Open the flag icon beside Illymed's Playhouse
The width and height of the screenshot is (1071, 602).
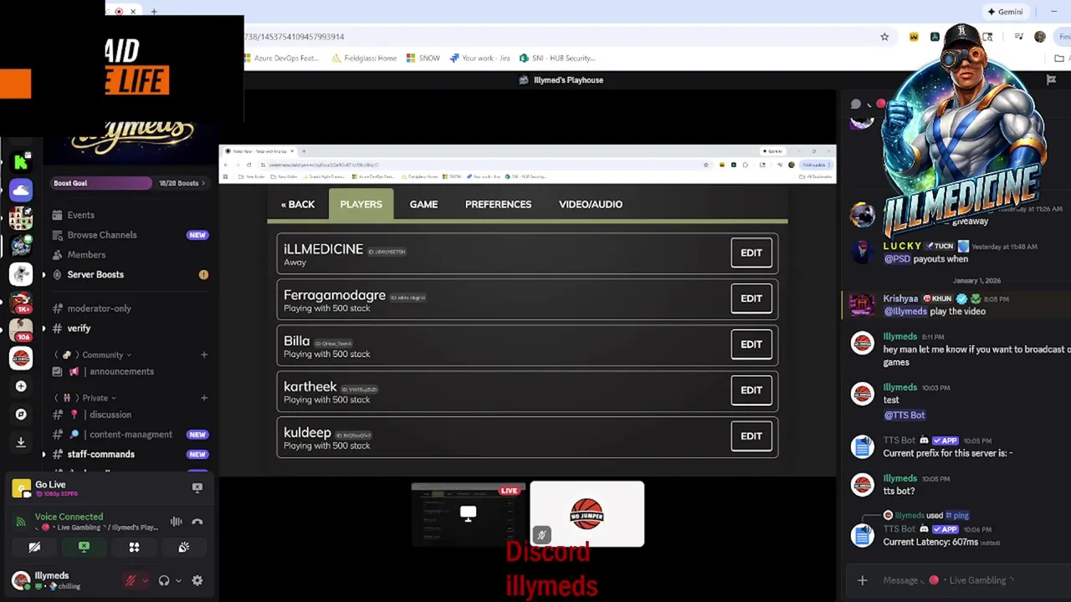click(1051, 80)
